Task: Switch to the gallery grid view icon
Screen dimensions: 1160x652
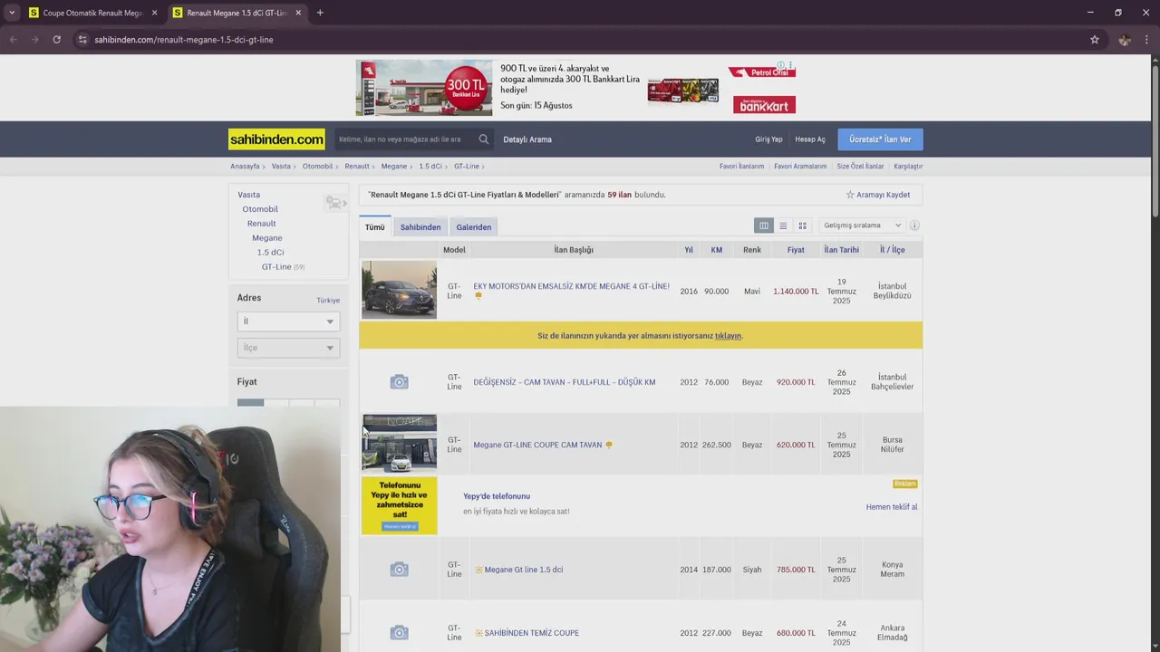Action: (x=802, y=225)
